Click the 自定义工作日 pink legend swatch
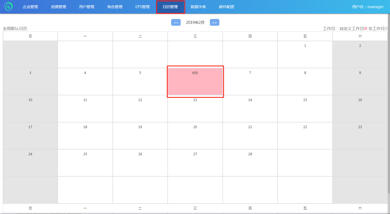 tap(366, 28)
